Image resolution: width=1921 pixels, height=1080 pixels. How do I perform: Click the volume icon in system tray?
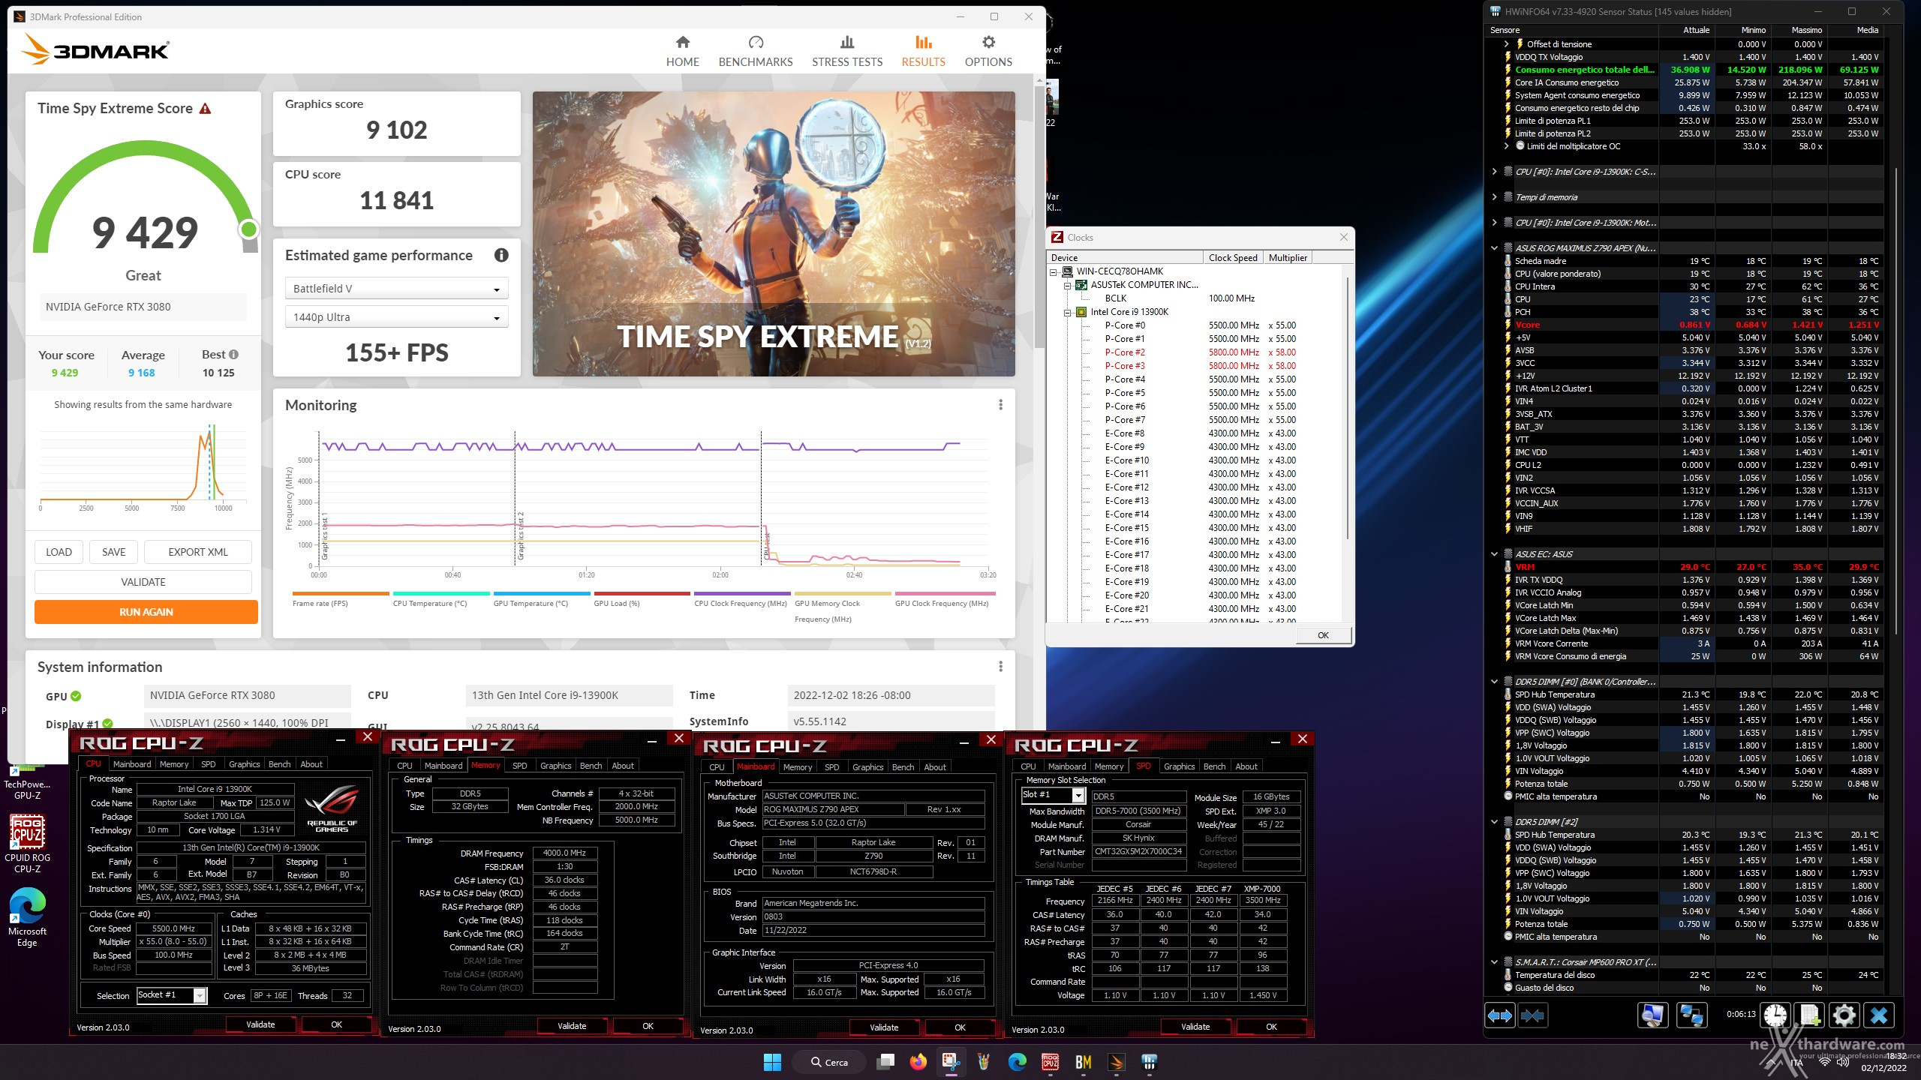pos(1842,1062)
